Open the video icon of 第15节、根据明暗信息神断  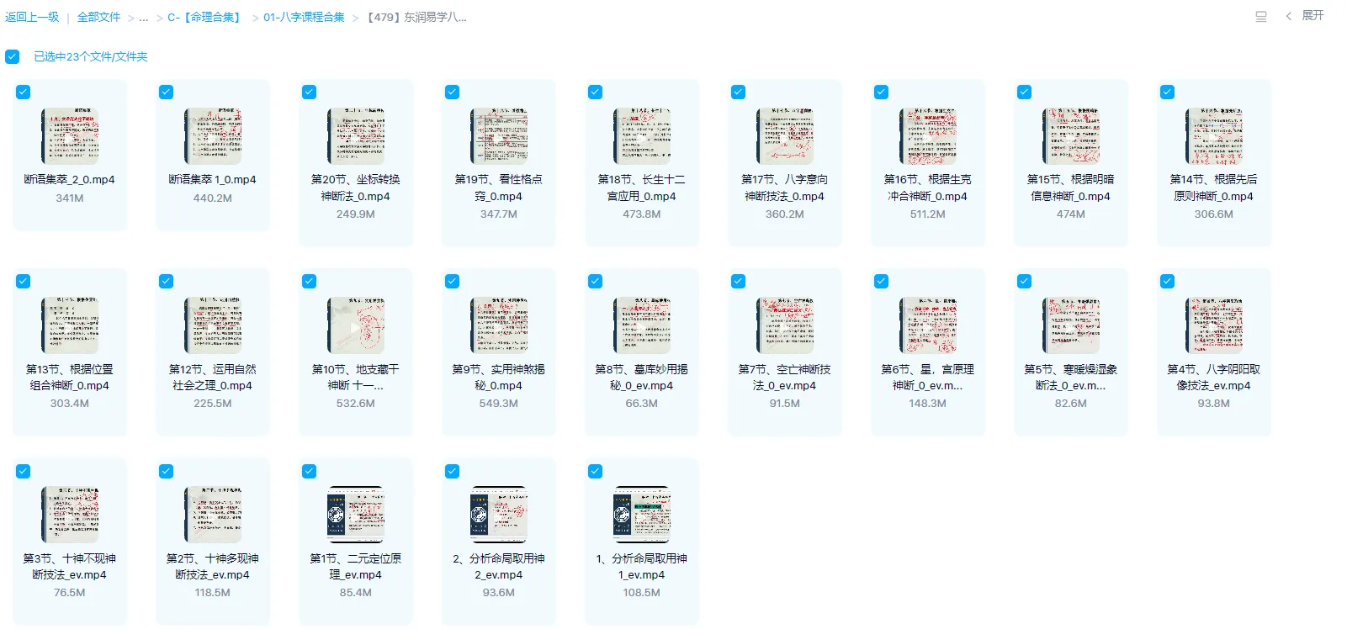coord(1071,135)
